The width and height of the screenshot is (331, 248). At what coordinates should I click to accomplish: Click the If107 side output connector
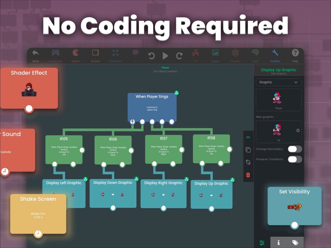pos(182,150)
